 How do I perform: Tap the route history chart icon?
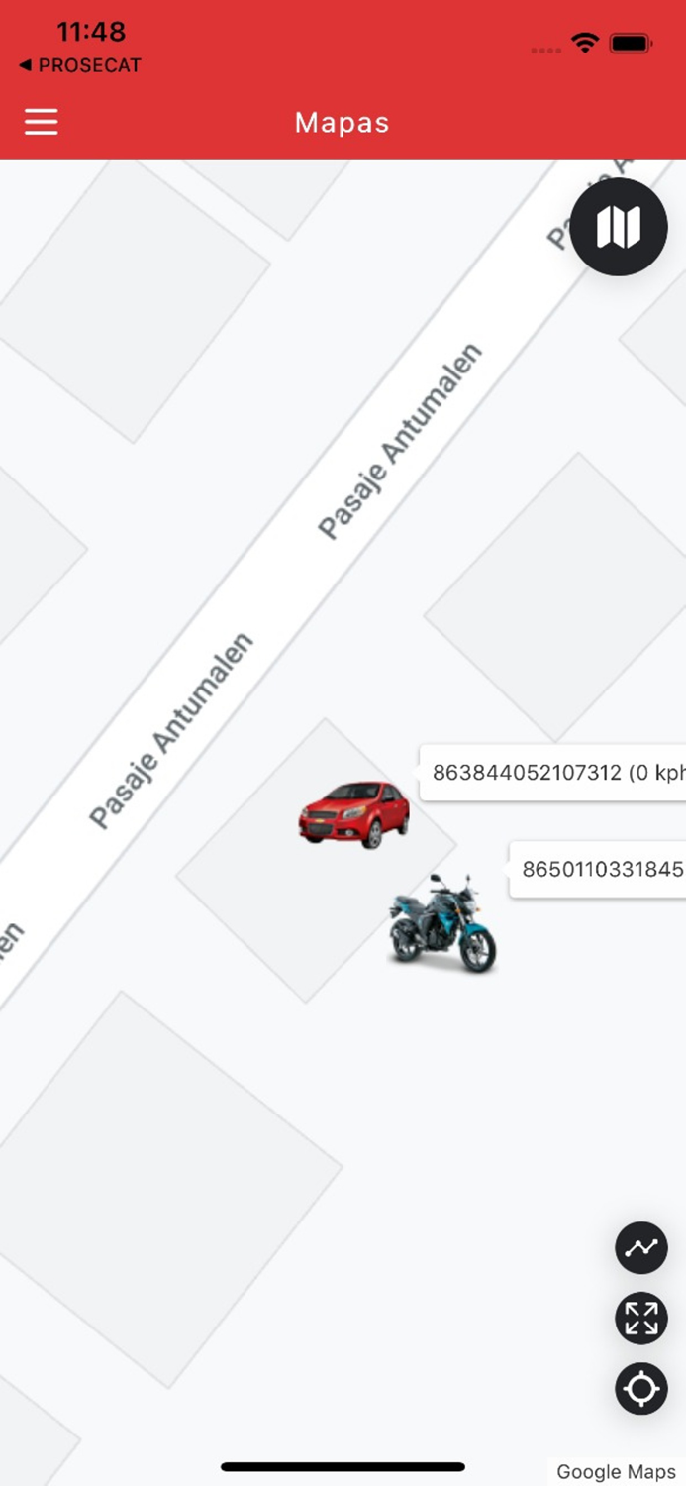point(641,1247)
